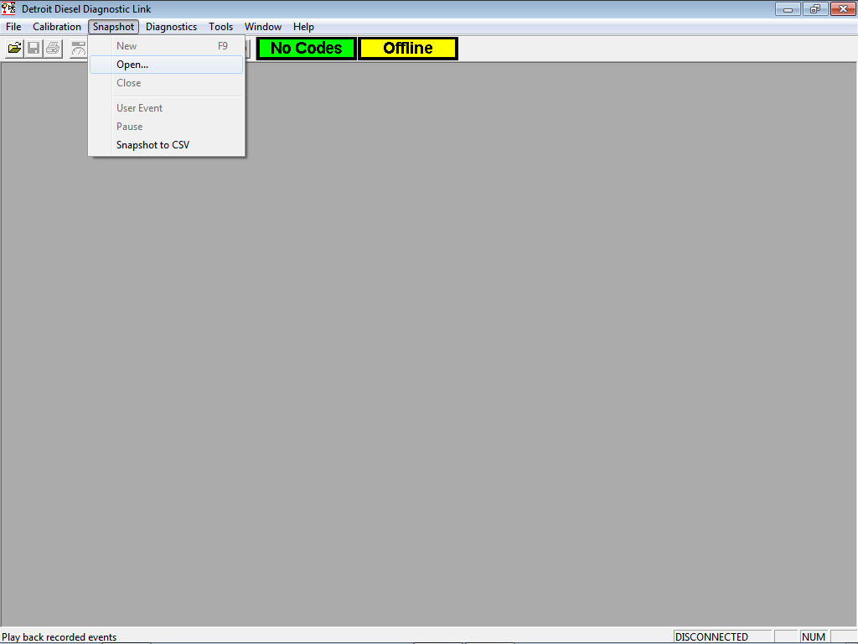
Task: Select the gauge instrument toolbar icon
Action: (77, 48)
